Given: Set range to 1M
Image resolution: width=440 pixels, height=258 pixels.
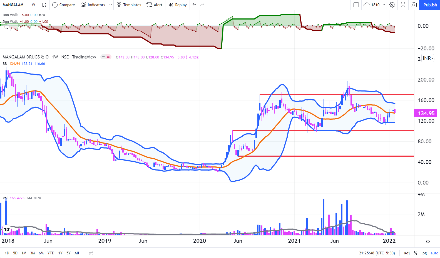Looking at the screenshot, I should [24, 253].
